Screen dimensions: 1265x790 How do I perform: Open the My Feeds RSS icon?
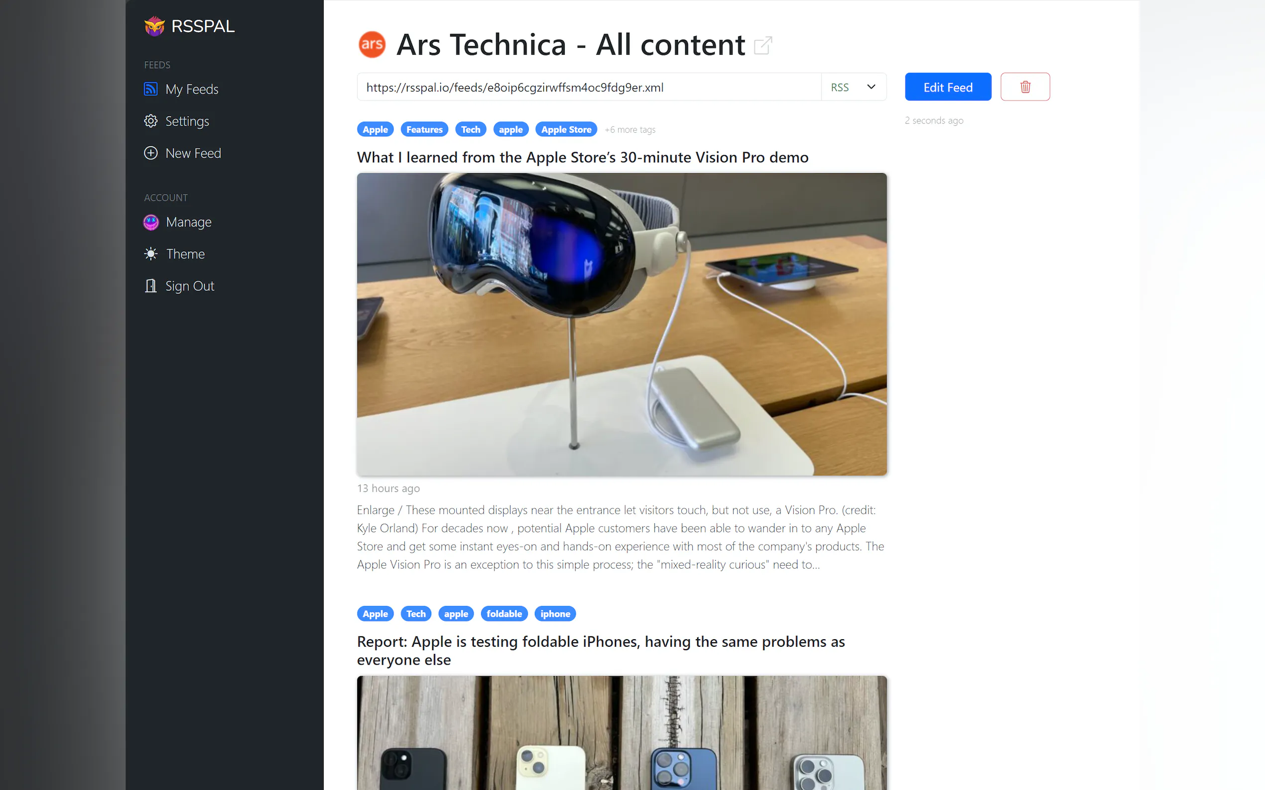tap(150, 89)
